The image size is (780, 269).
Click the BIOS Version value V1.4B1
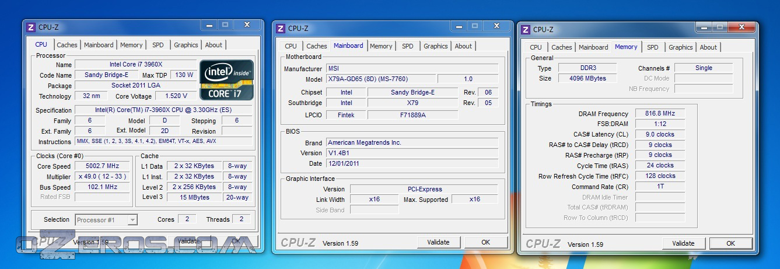pos(412,153)
